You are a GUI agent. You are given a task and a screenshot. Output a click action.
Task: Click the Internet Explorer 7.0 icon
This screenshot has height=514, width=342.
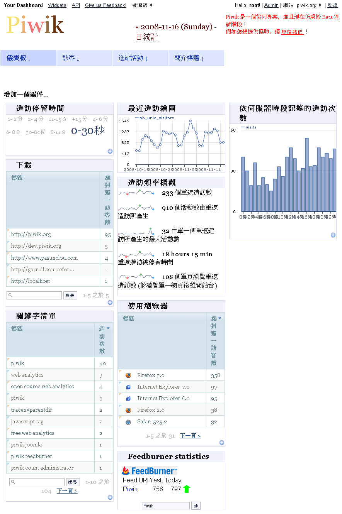128,387
